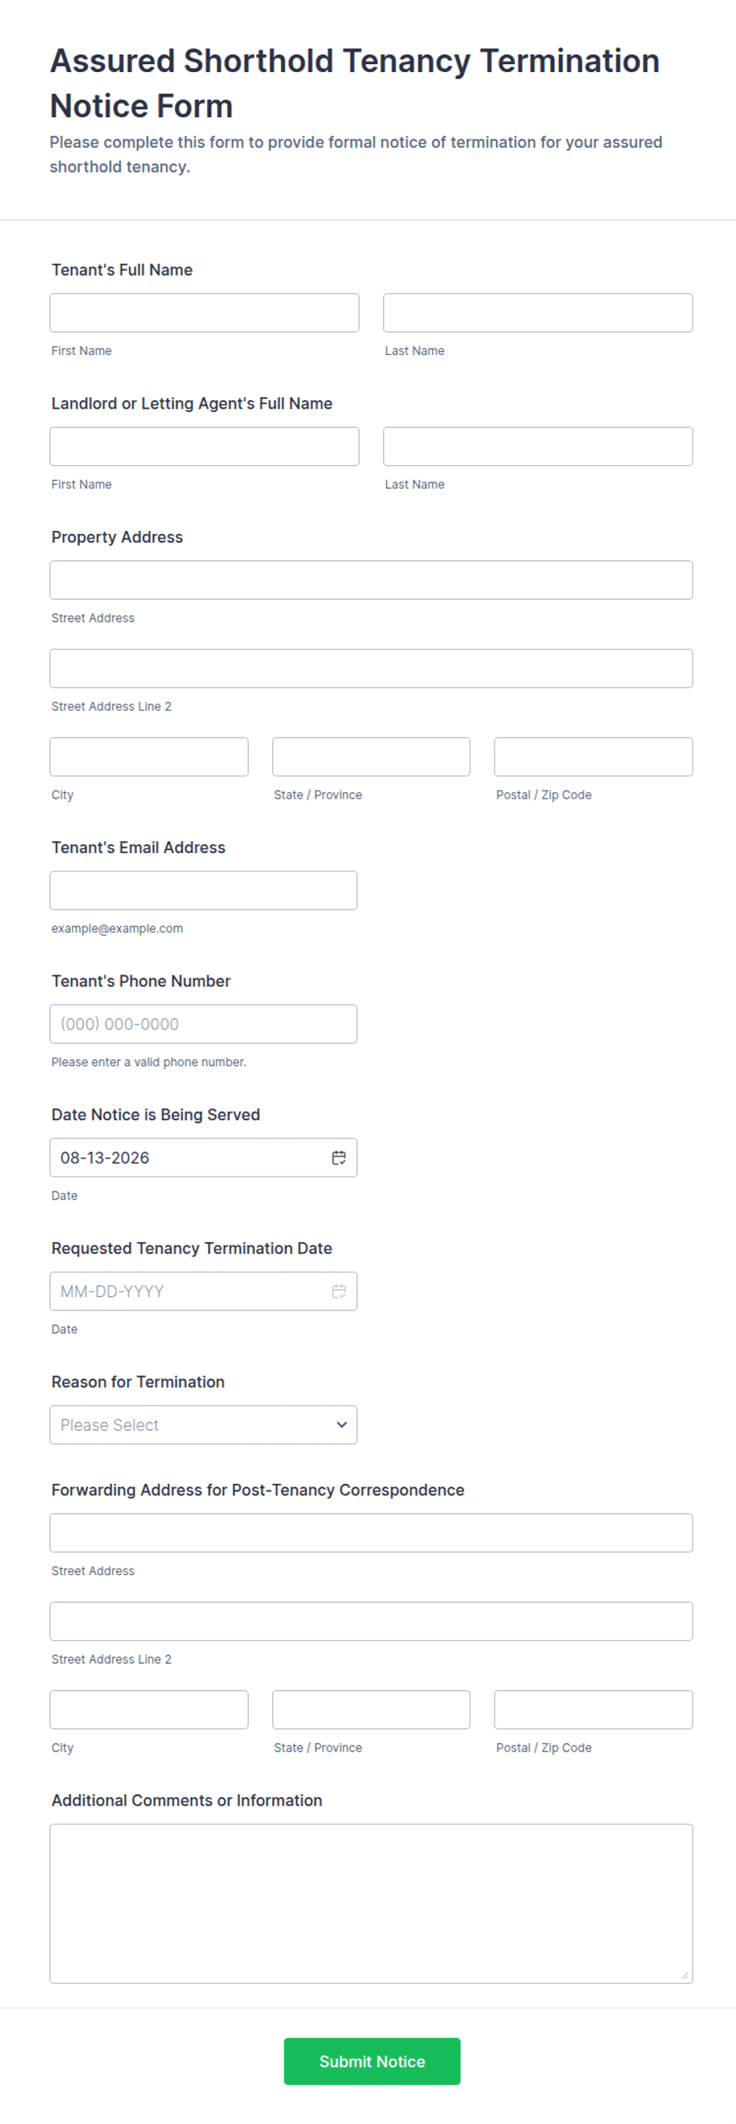Focus Forwarding Address State / Province field
Viewport: 736px width, 2124px height.
pyautogui.click(x=371, y=1709)
